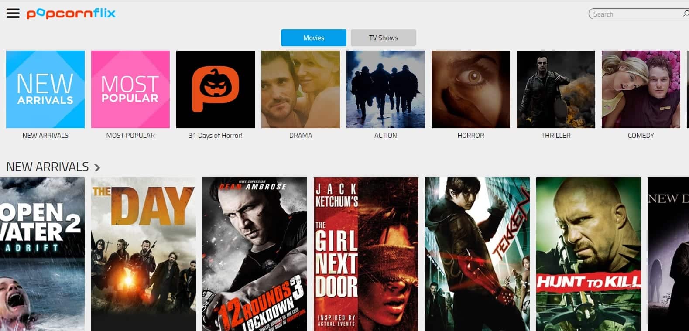Click the search magnifier icon
Image resolution: width=689 pixels, height=331 pixels.
pos(686,14)
